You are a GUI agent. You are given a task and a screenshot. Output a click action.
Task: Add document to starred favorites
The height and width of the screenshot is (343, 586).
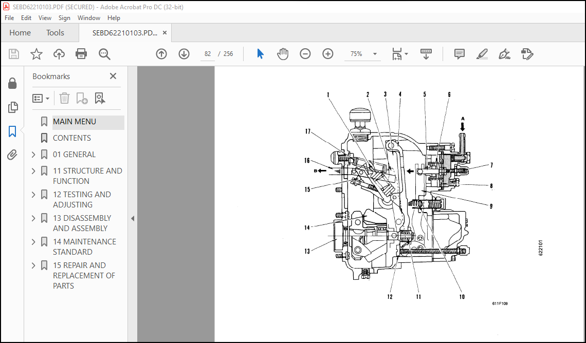36,54
